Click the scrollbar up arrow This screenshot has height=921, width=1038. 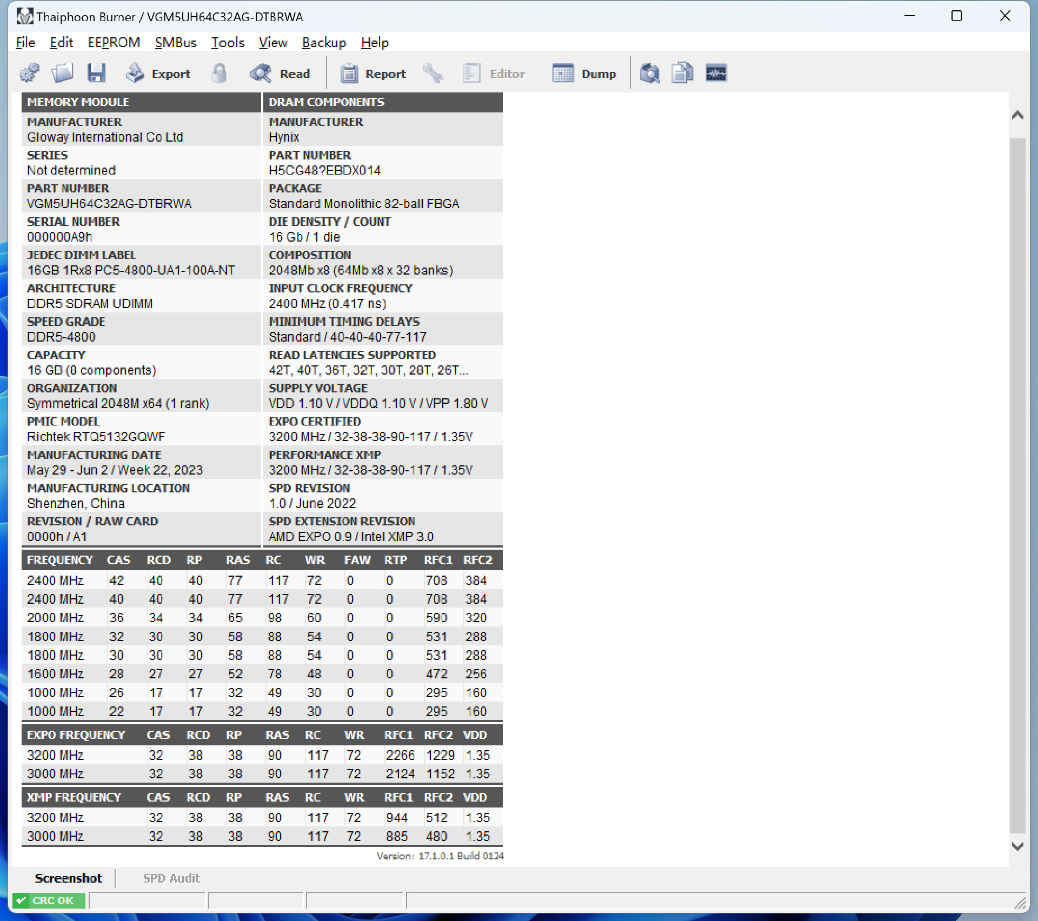point(1017,115)
